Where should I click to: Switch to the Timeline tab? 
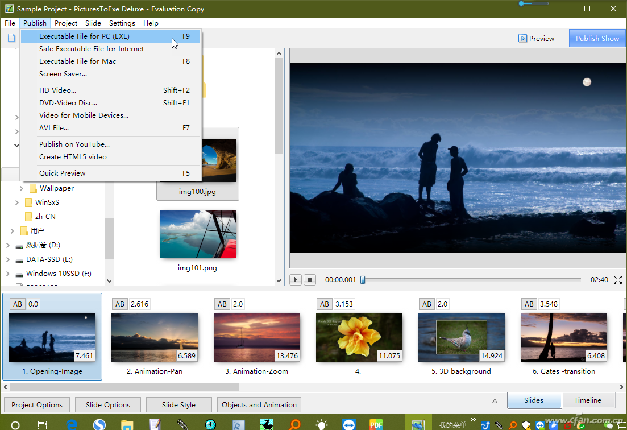[x=587, y=400]
